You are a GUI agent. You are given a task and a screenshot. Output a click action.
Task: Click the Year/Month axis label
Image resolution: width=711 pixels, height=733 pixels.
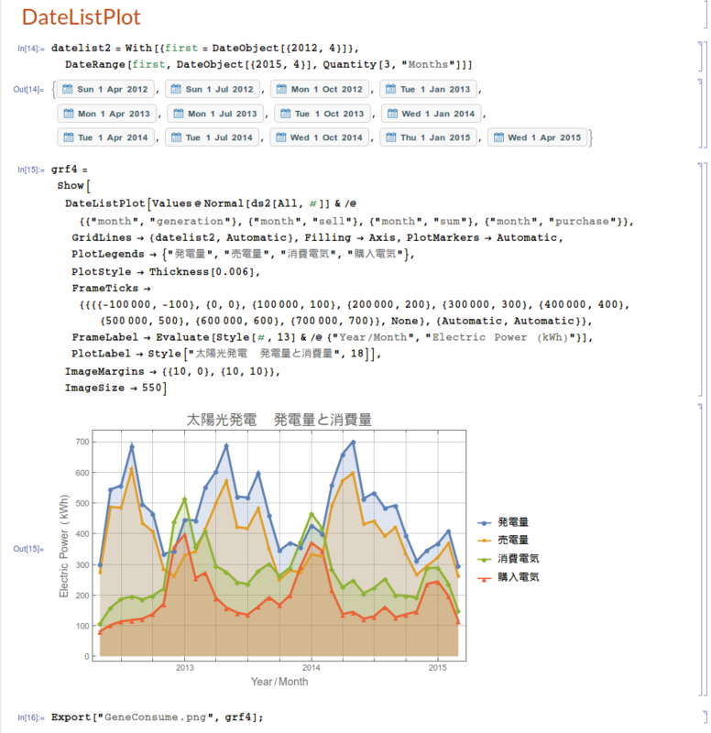(279, 682)
